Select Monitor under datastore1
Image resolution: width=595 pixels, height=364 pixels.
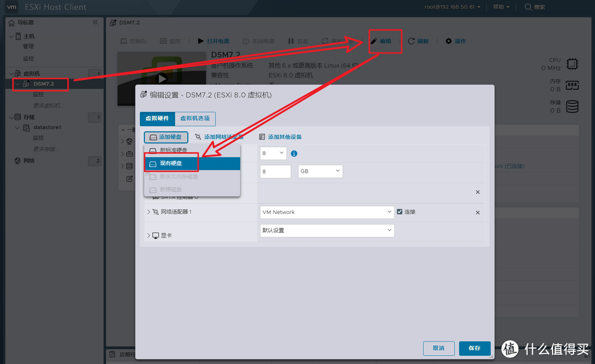coord(38,137)
